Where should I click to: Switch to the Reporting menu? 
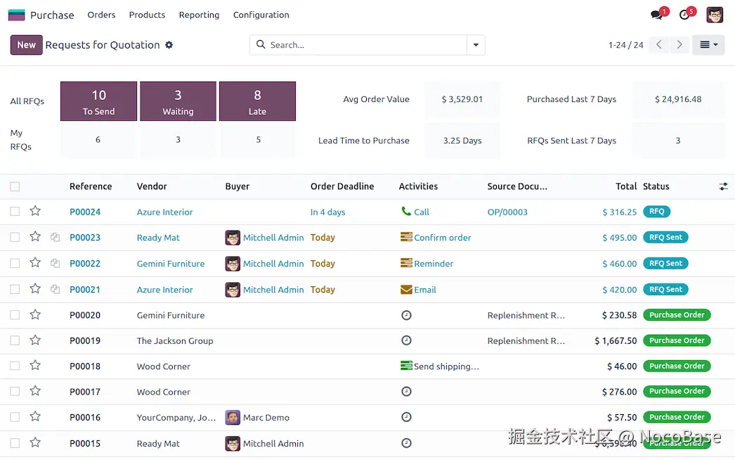click(199, 14)
